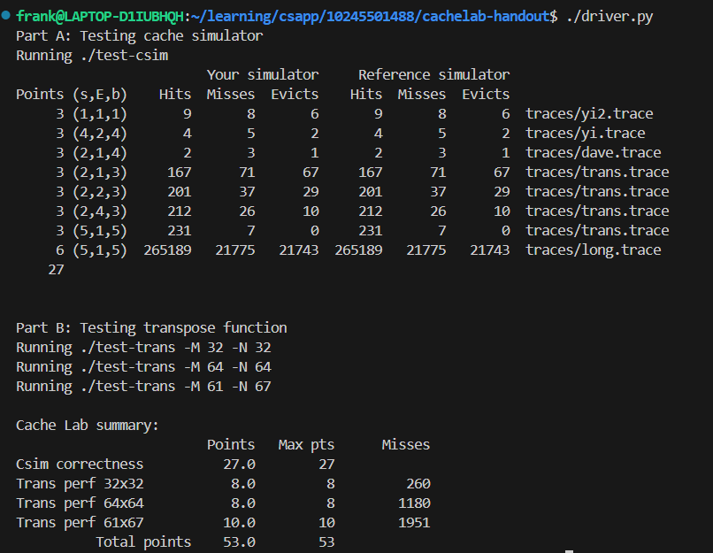The image size is (713, 553).
Task: Click the 'Points (s,E,b)' header text
Action: (72, 95)
